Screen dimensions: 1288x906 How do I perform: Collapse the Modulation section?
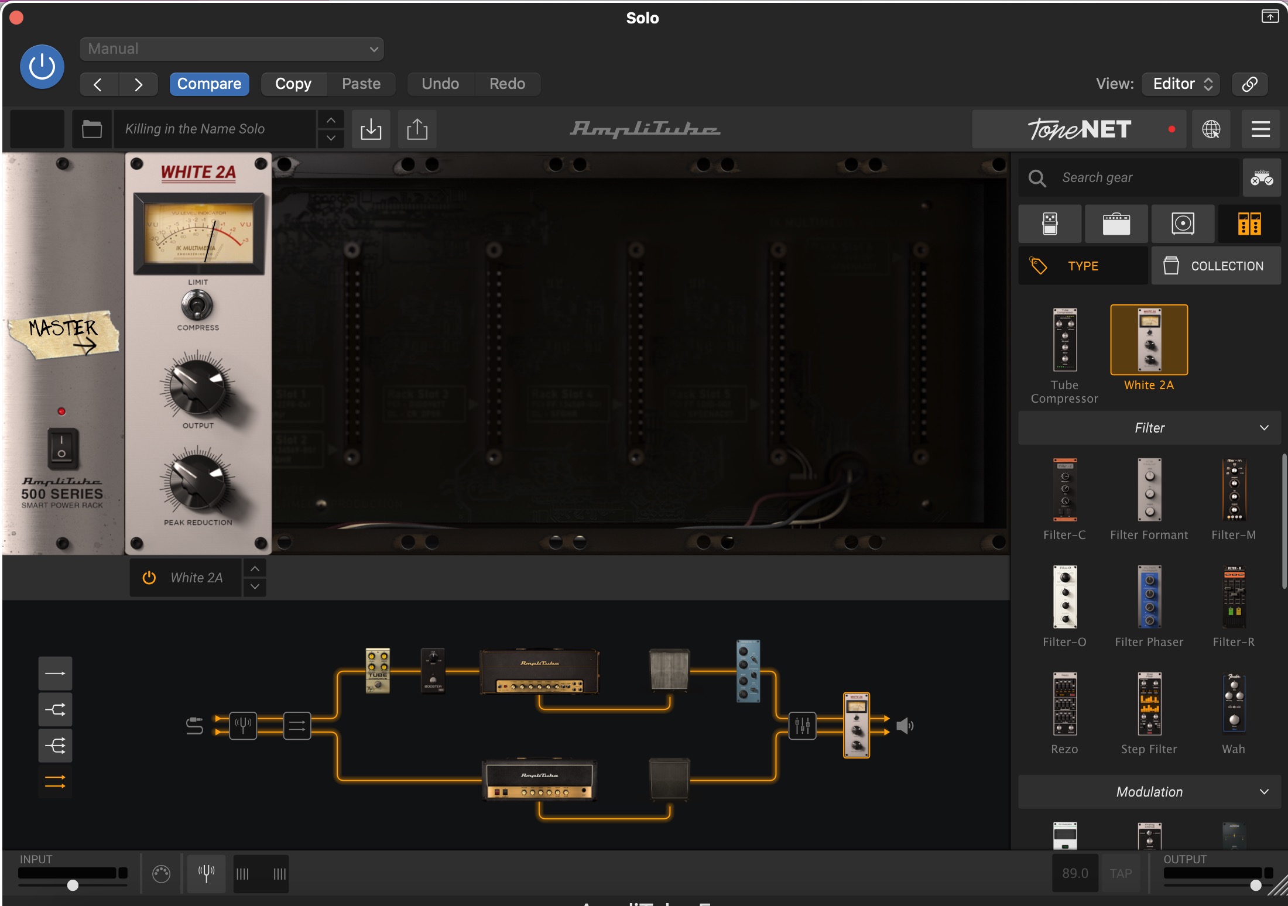(1149, 792)
